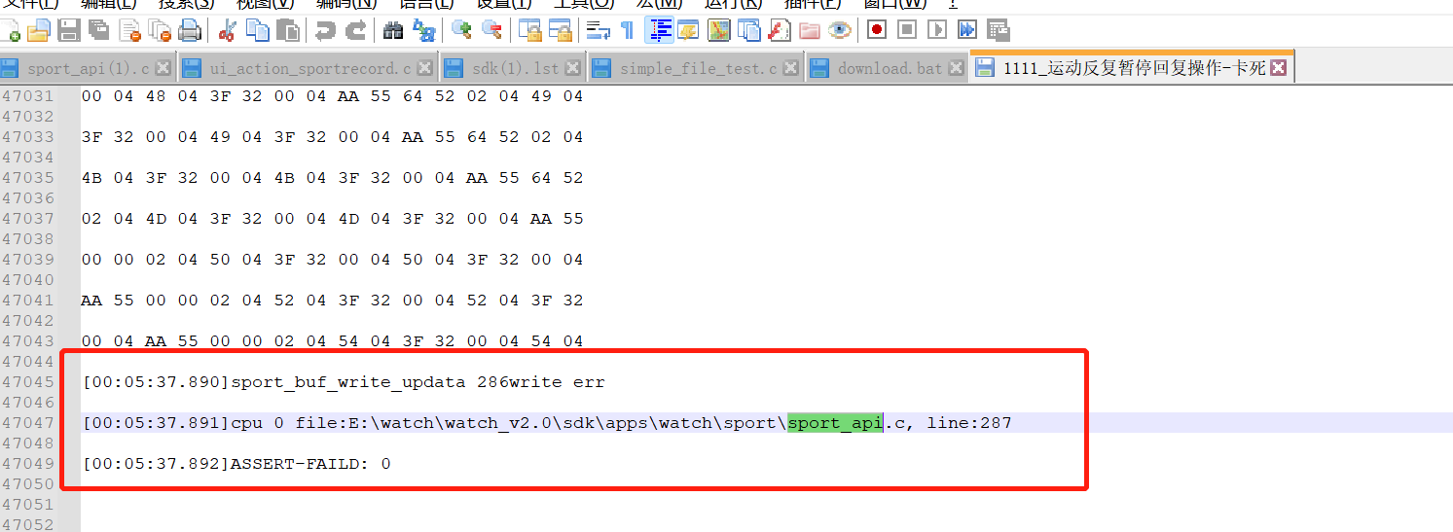Close the sdk(1).lst tab
Image resolution: width=1453 pixels, height=532 pixels.
pos(573,68)
